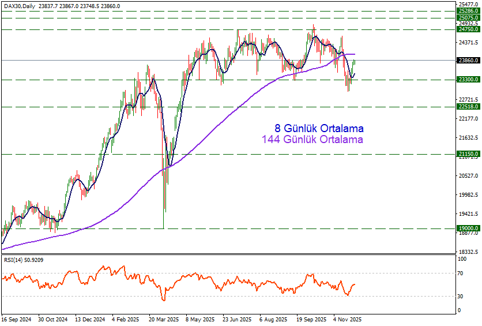The height and width of the screenshot is (326, 482).
Task: Click the current price tag 23860.0
Action: pos(468,60)
